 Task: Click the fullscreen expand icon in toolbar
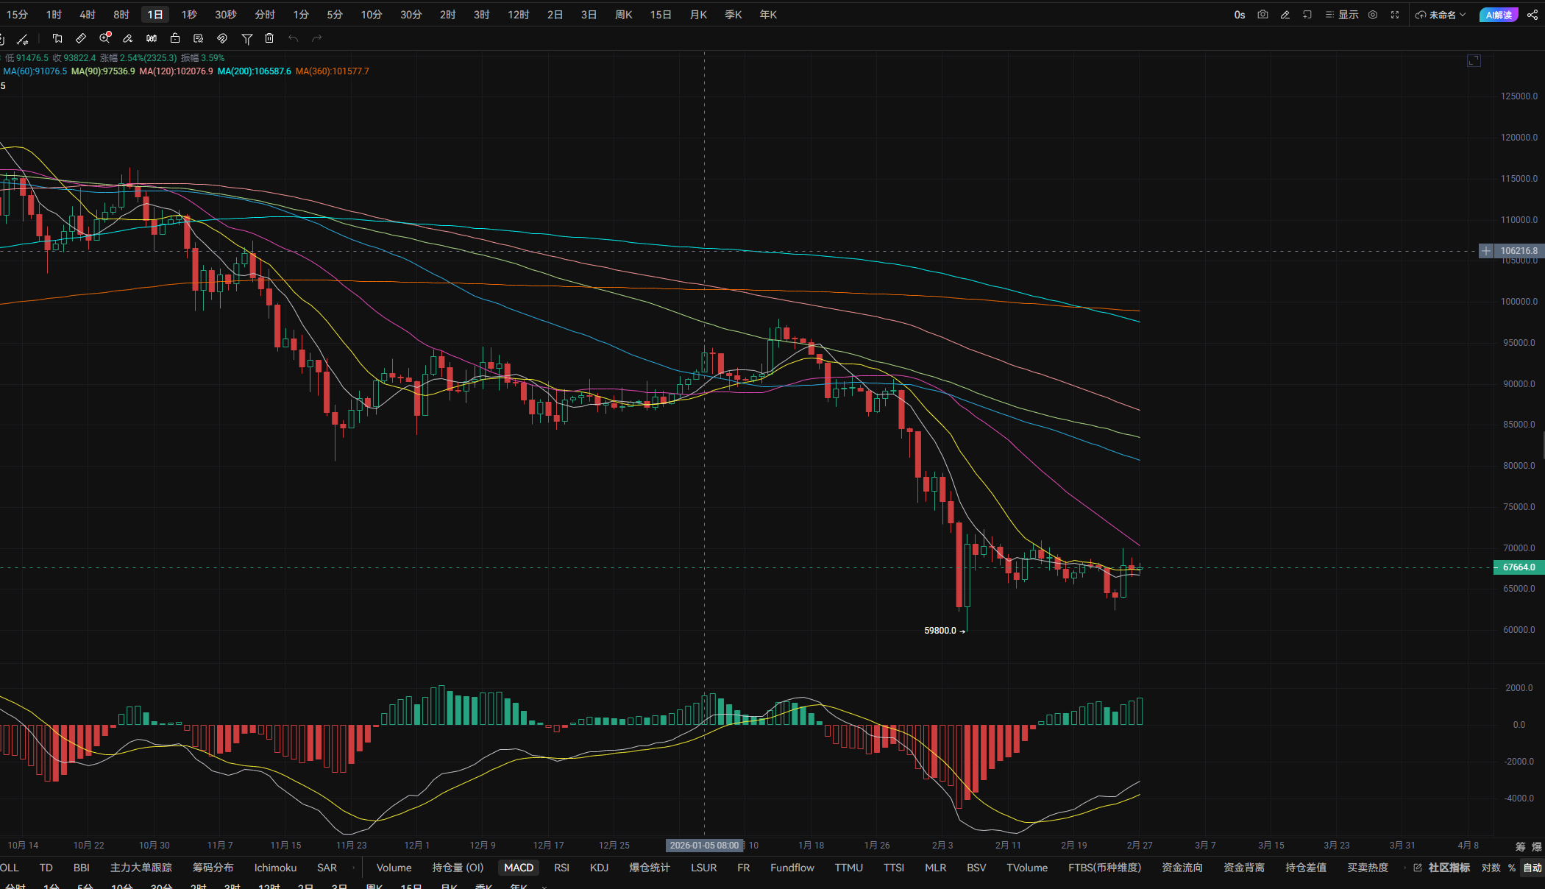pyautogui.click(x=1395, y=15)
